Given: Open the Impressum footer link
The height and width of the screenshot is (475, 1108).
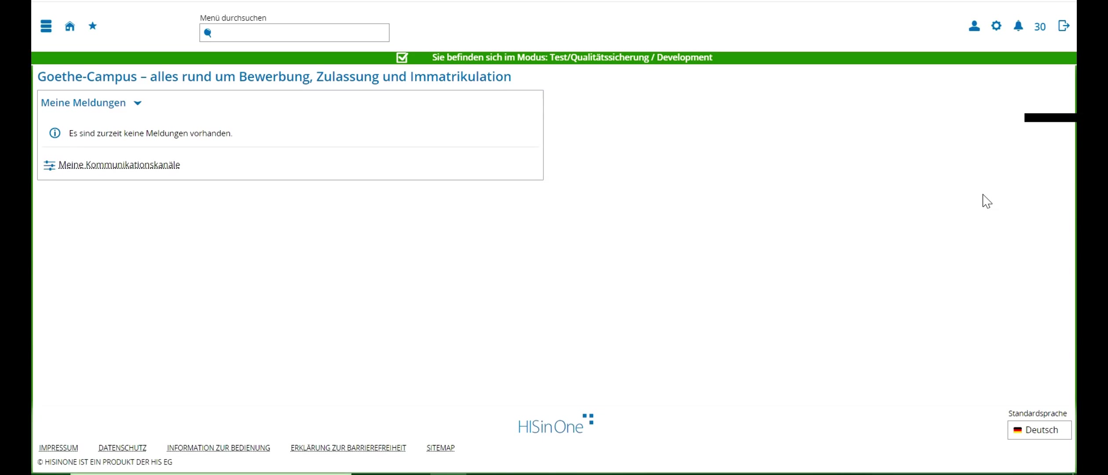Looking at the screenshot, I should [58, 448].
